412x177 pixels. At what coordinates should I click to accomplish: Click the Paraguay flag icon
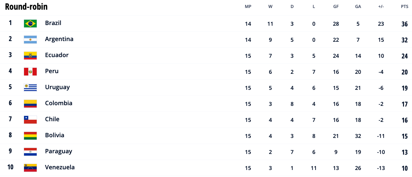30,152
